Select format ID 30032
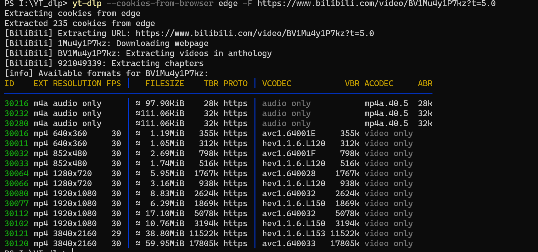This screenshot has width=538, height=252. 16,153
